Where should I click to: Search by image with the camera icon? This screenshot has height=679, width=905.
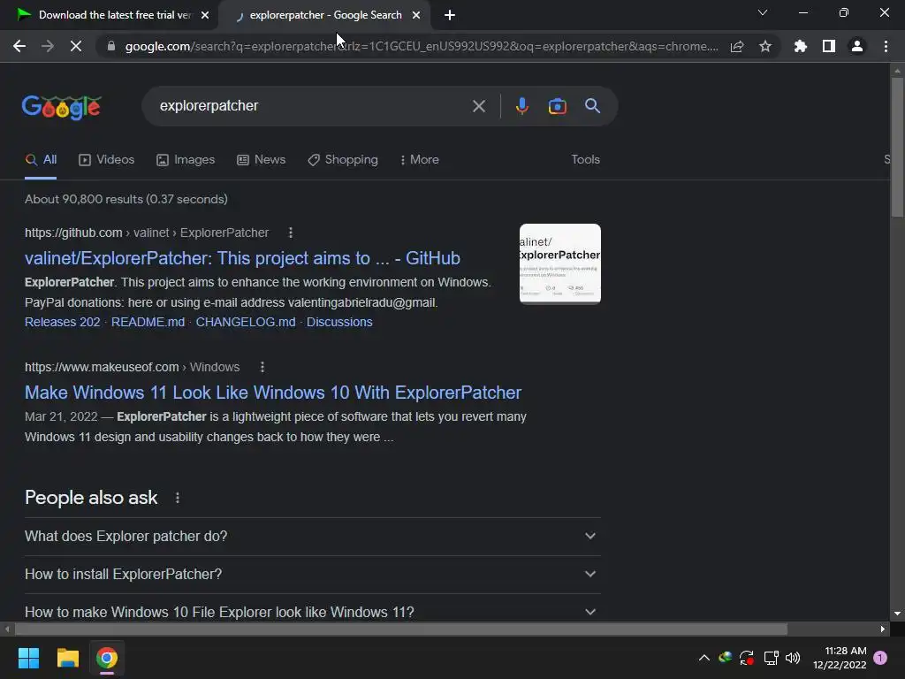pos(557,106)
